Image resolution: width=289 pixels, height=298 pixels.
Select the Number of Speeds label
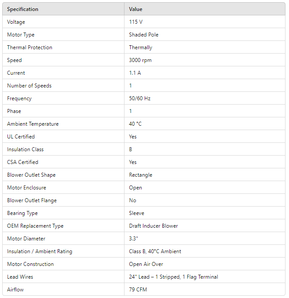point(29,86)
